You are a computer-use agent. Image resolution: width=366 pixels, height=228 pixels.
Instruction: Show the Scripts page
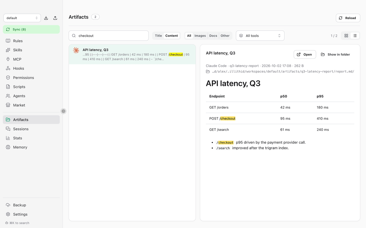[x=31, y=87]
